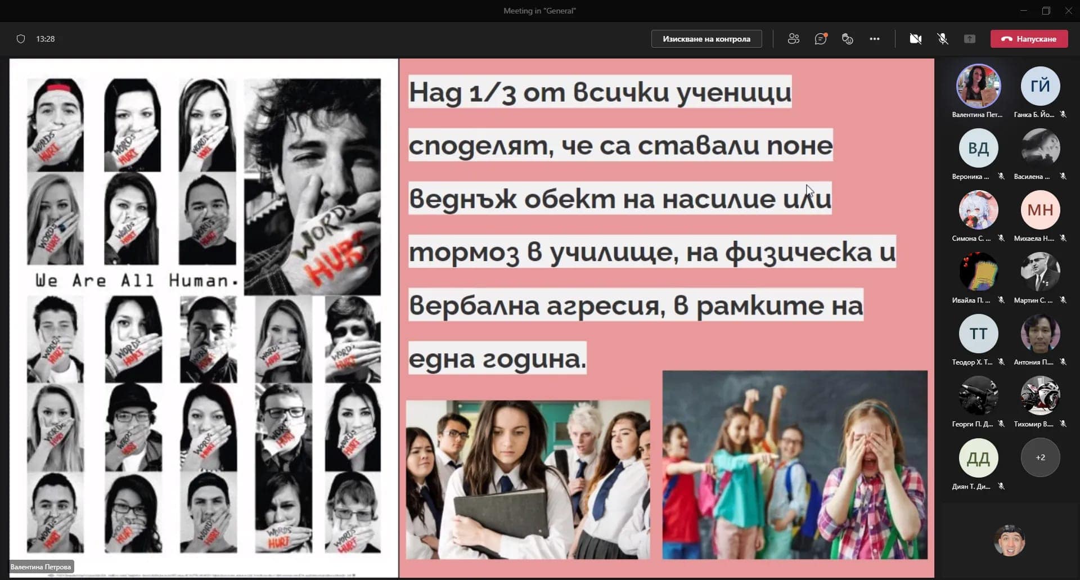This screenshot has width=1080, height=580.
Task: Select the ВД Вероника avatar
Action: (x=979, y=148)
